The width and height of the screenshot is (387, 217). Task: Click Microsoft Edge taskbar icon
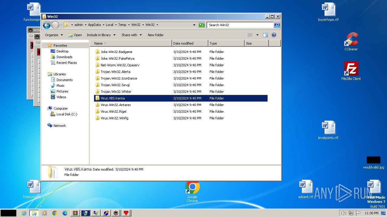pos(65,213)
